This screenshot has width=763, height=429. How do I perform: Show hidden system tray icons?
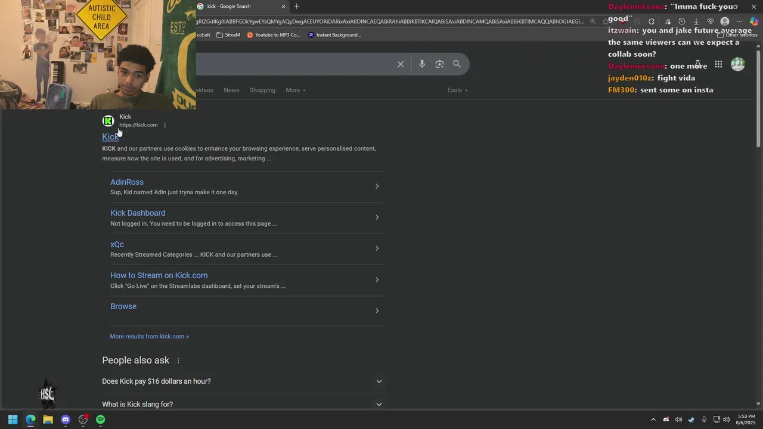pyautogui.click(x=653, y=419)
